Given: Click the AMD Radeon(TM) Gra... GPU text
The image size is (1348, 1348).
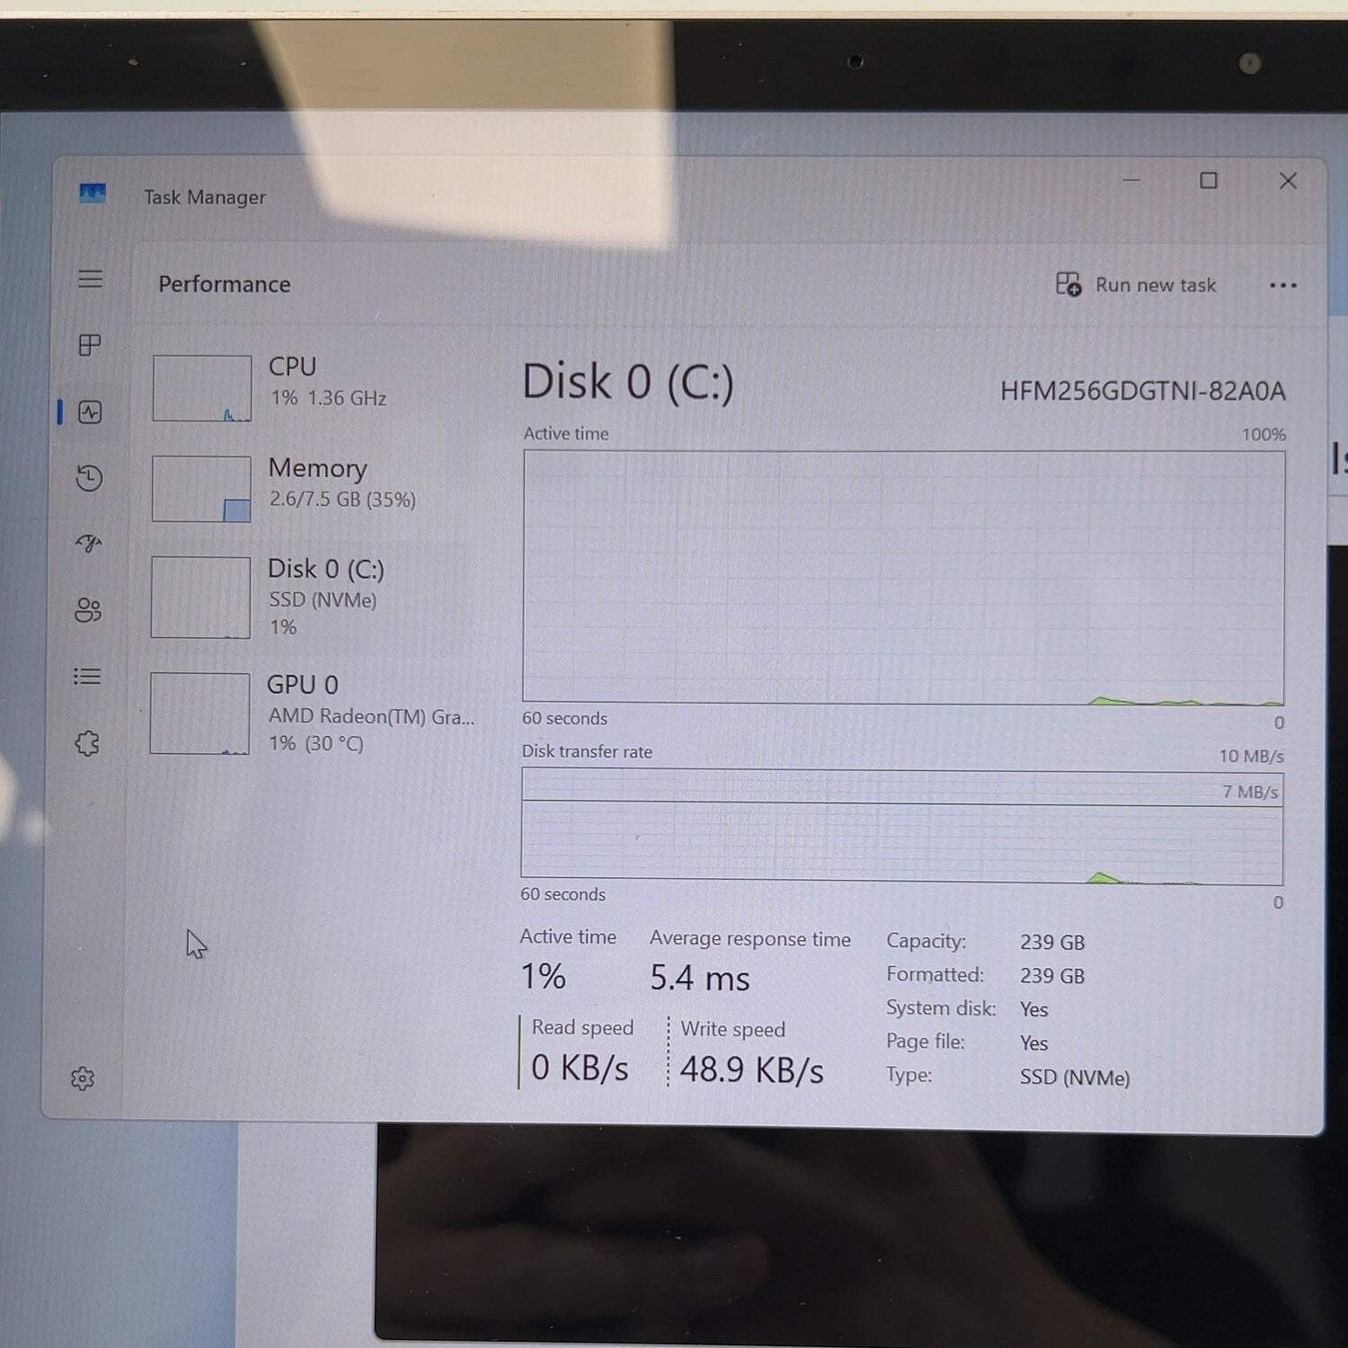Looking at the screenshot, I should [x=371, y=716].
